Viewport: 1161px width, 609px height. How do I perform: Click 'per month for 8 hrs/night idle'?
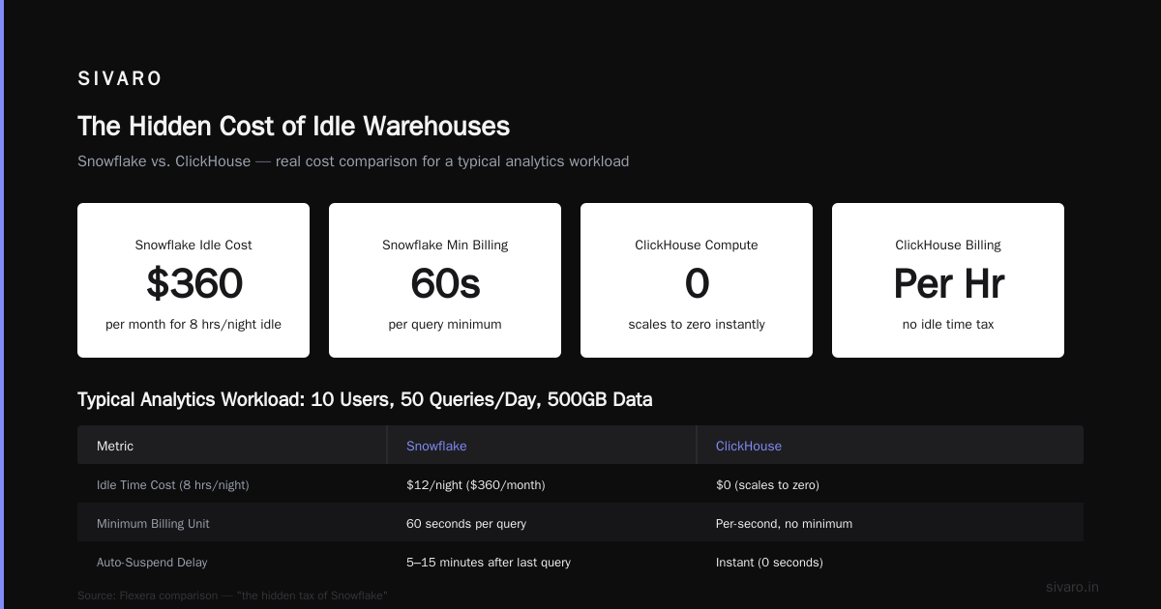(x=193, y=325)
